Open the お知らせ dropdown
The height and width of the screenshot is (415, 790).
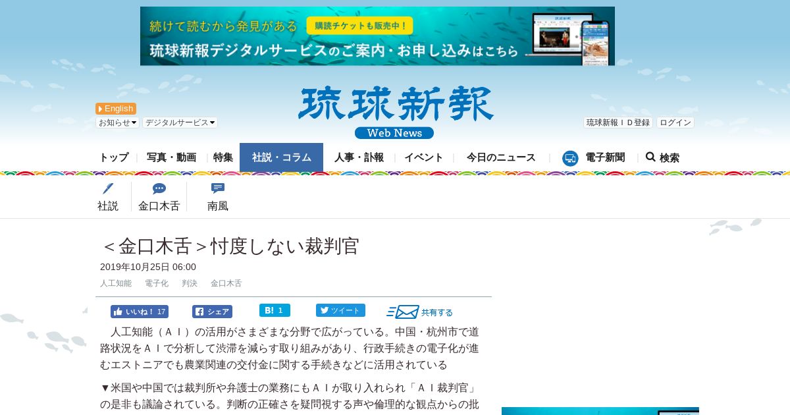117,123
